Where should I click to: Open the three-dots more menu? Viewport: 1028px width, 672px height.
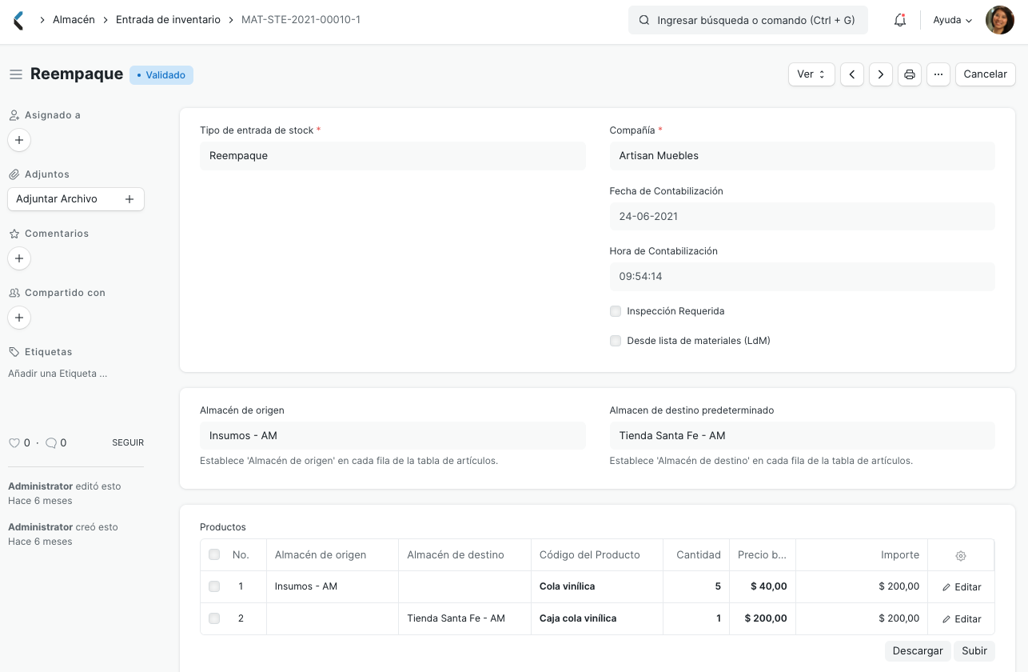pyautogui.click(x=938, y=74)
